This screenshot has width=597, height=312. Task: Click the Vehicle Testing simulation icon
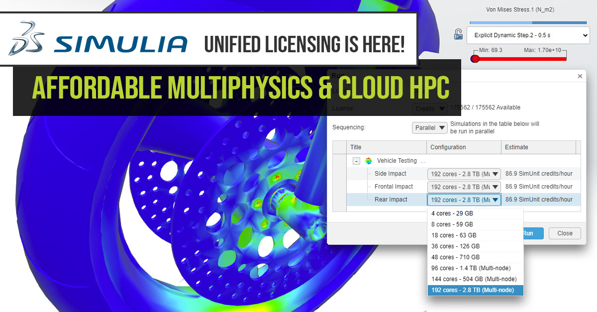click(x=368, y=160)
